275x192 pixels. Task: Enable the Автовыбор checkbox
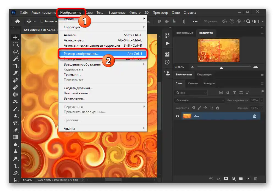click(42, 21)
